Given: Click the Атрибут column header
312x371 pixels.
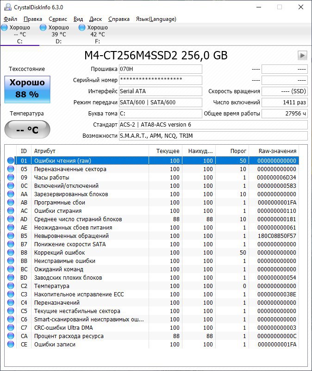Looking at the screenshot, I should coord(90,151).
